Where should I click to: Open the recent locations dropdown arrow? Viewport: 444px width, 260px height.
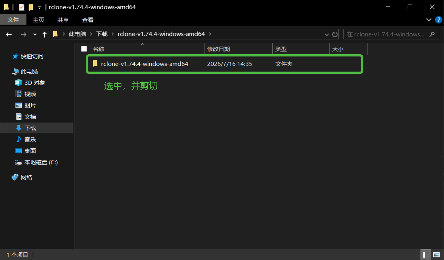(35, 35)
